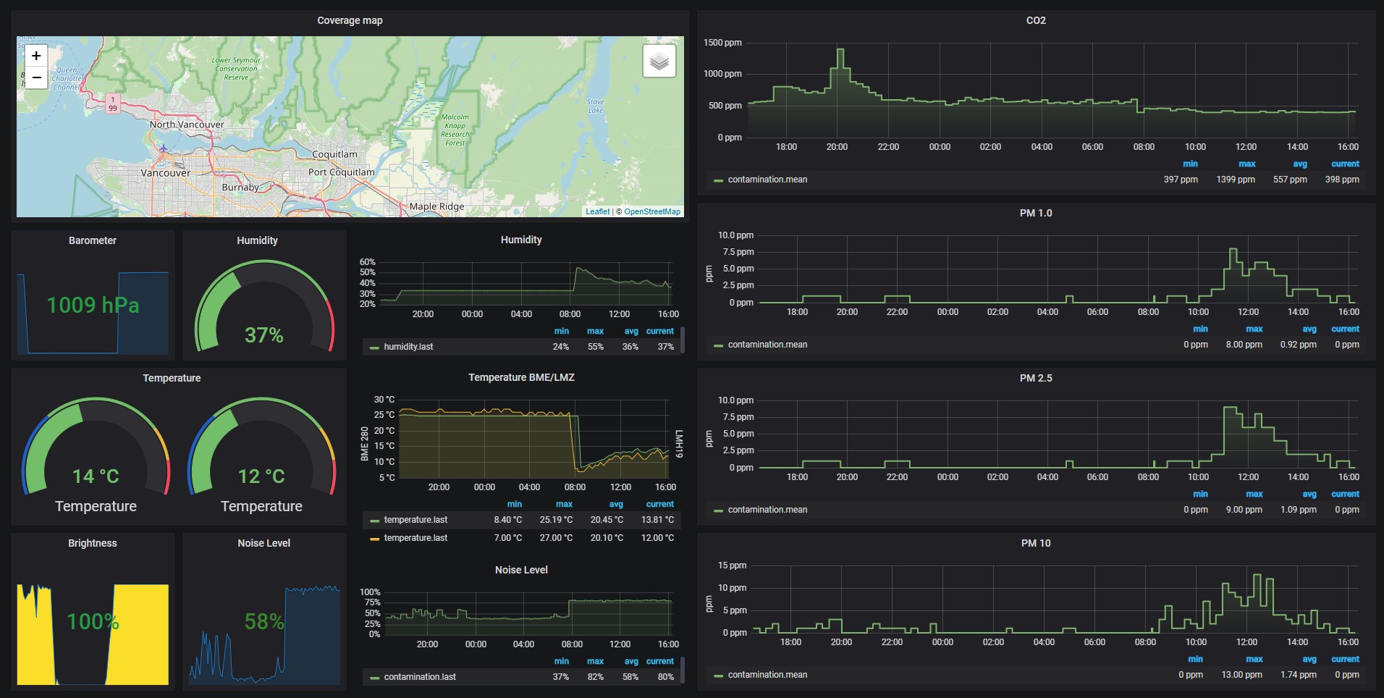Sort temperature legend by max column
This screenshot has width=1384, height=698.
point(564,504)
